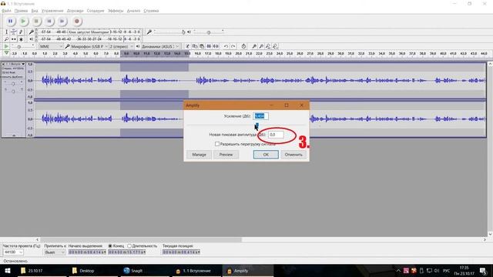Click Manage in the Amplify dialog
This screenshot has height=277, width=493.
[199, 155]
